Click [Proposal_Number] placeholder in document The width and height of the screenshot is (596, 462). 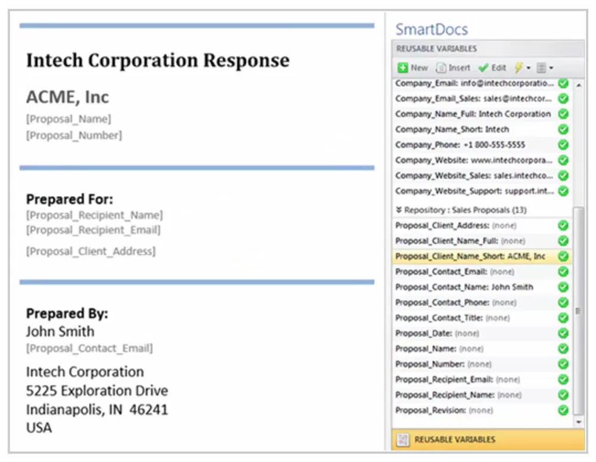74,135
